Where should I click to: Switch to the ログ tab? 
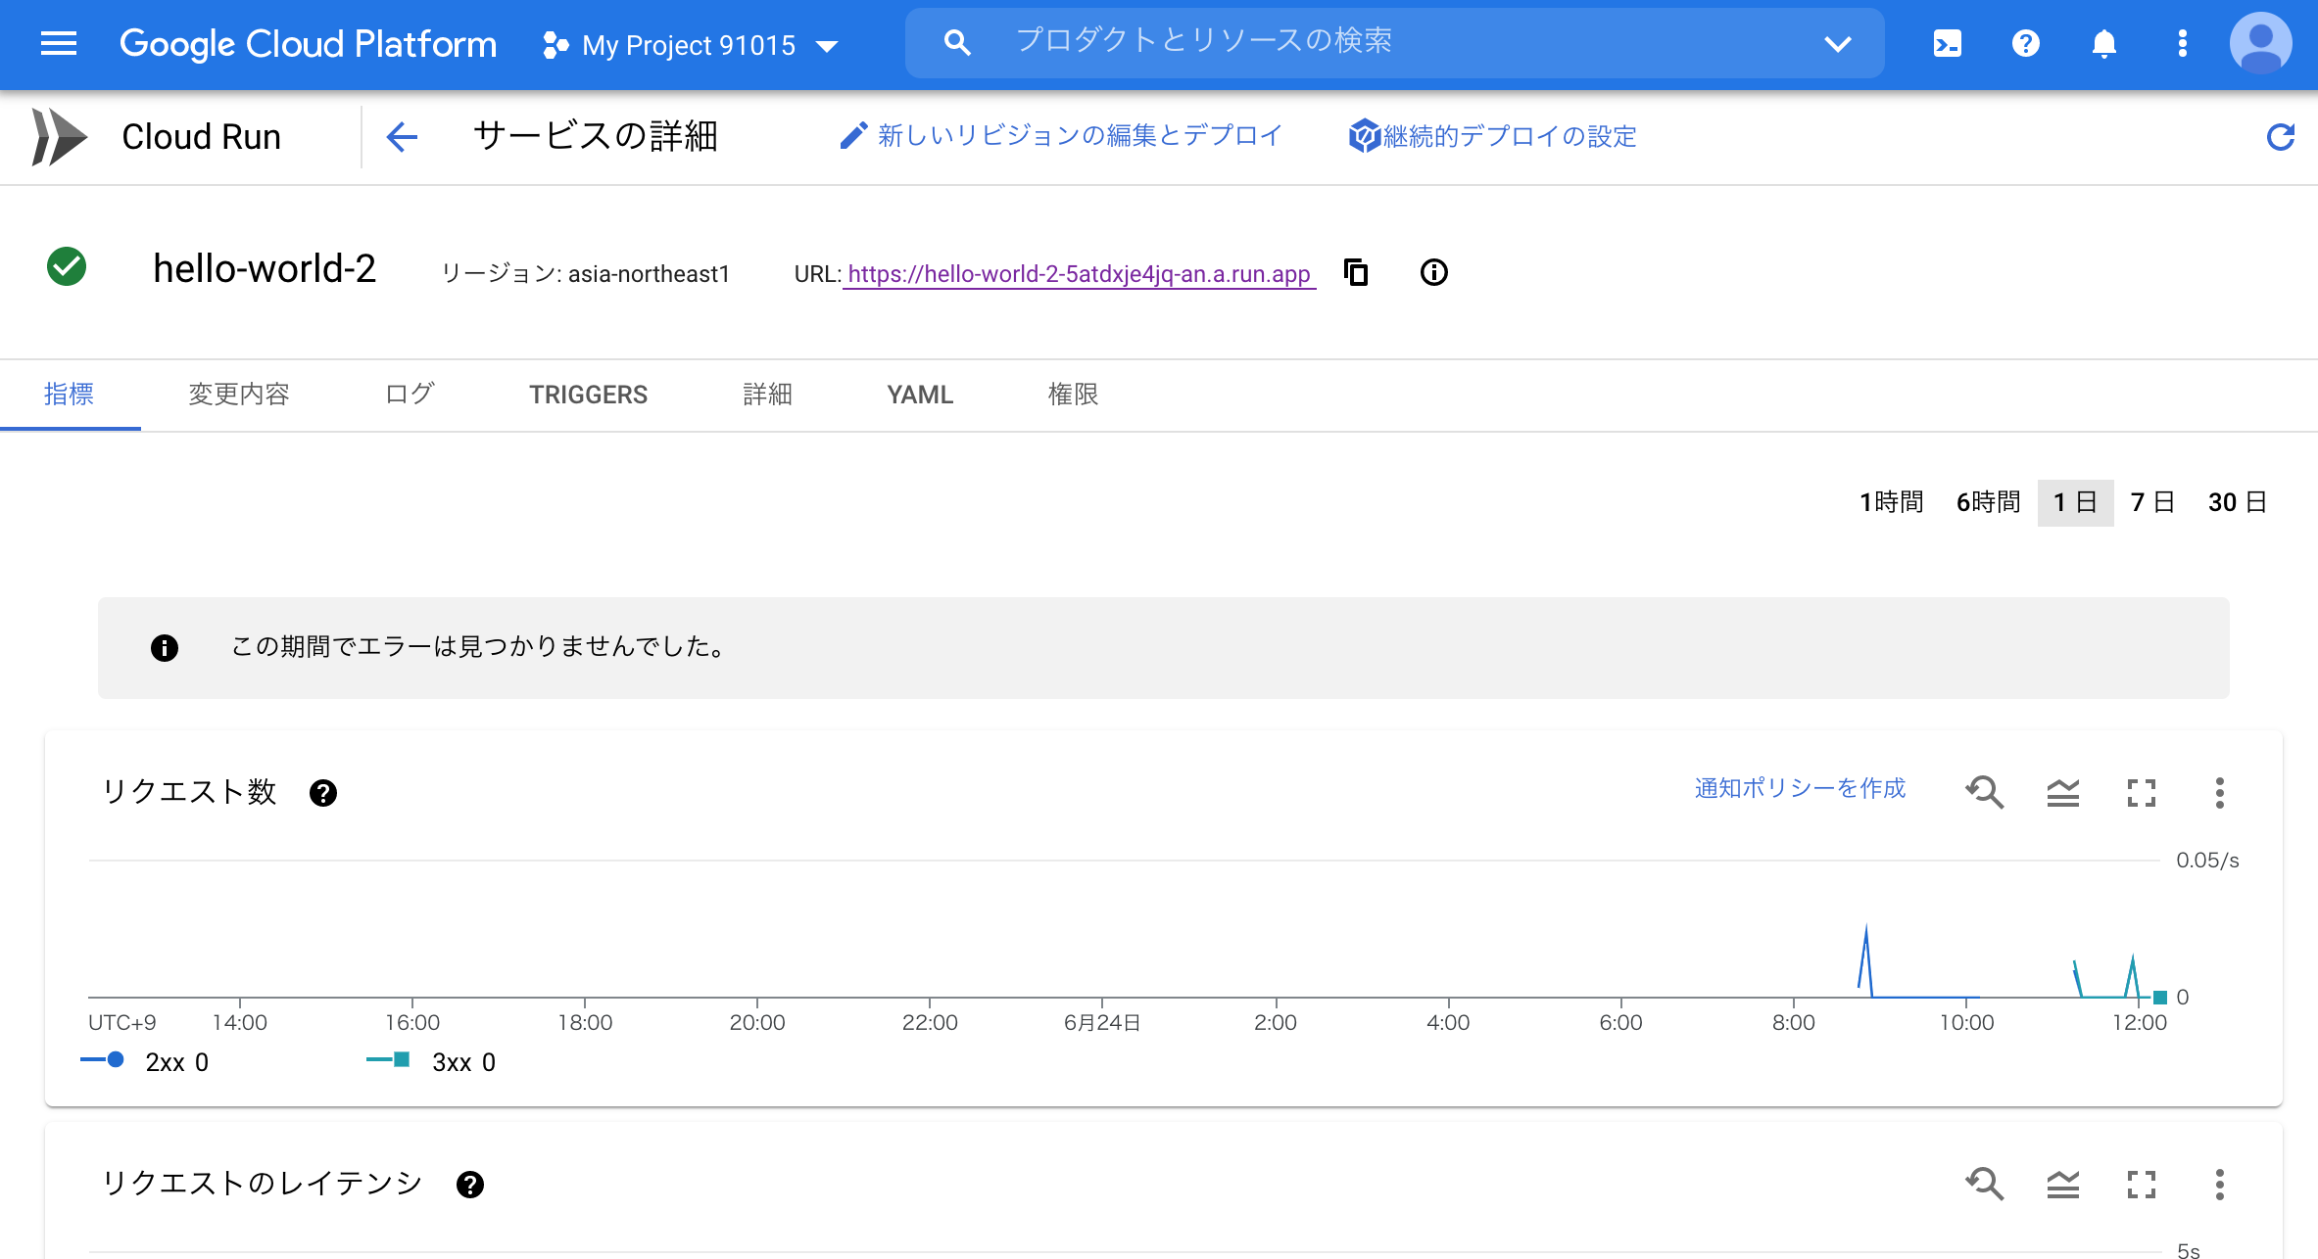click(409, 394)
